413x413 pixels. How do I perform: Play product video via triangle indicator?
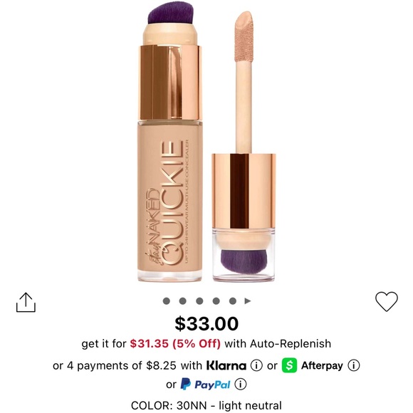247,300
